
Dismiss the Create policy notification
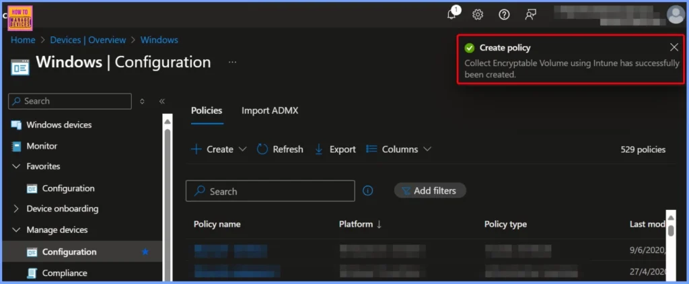coord(674,48)
